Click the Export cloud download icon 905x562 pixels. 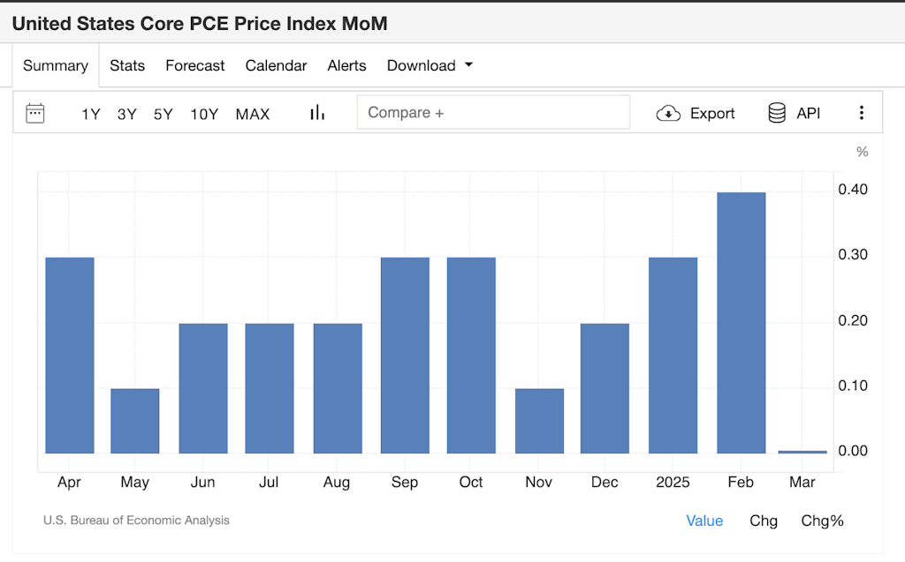click(x=668, y=113)
